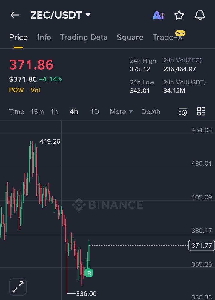Tap the 355.25 price axis label

click(202, 264)
